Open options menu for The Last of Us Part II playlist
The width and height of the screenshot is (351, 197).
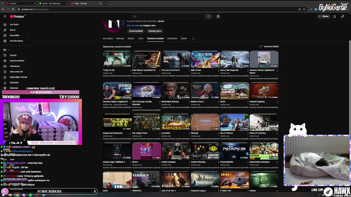coord(189,70)
